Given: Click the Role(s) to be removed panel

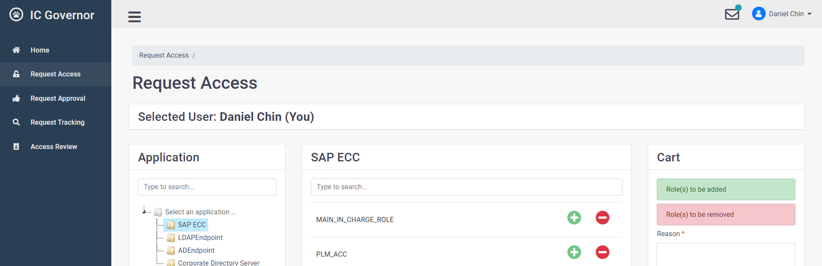Looking at the screenshot, I should click(726, 215).
